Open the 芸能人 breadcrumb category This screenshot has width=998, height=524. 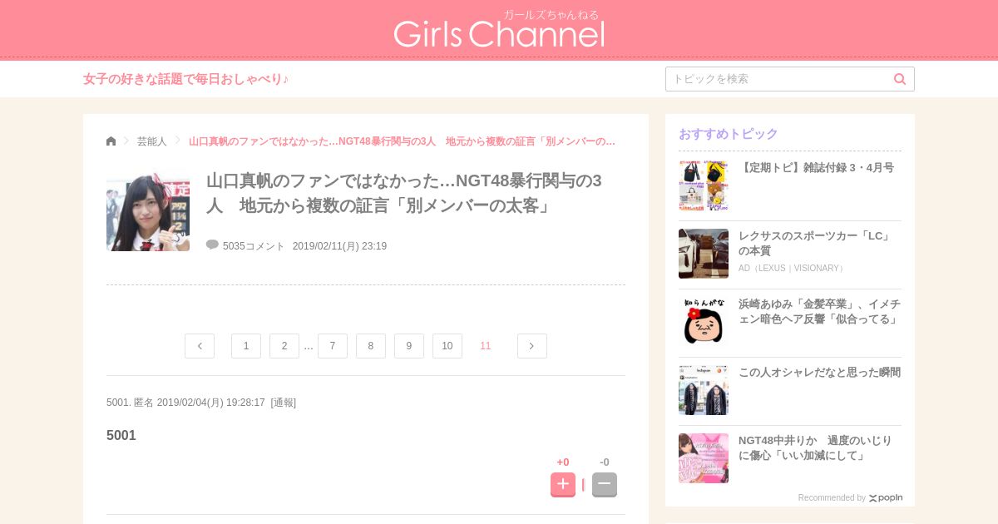coord(152,141)
